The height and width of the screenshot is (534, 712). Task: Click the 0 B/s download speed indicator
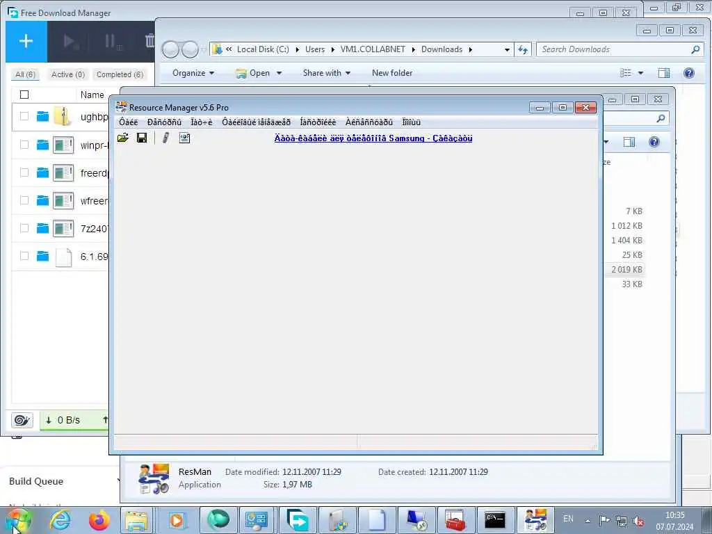(63, 420)
